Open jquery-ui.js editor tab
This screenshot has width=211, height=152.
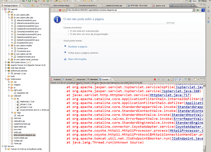point(160,5)
